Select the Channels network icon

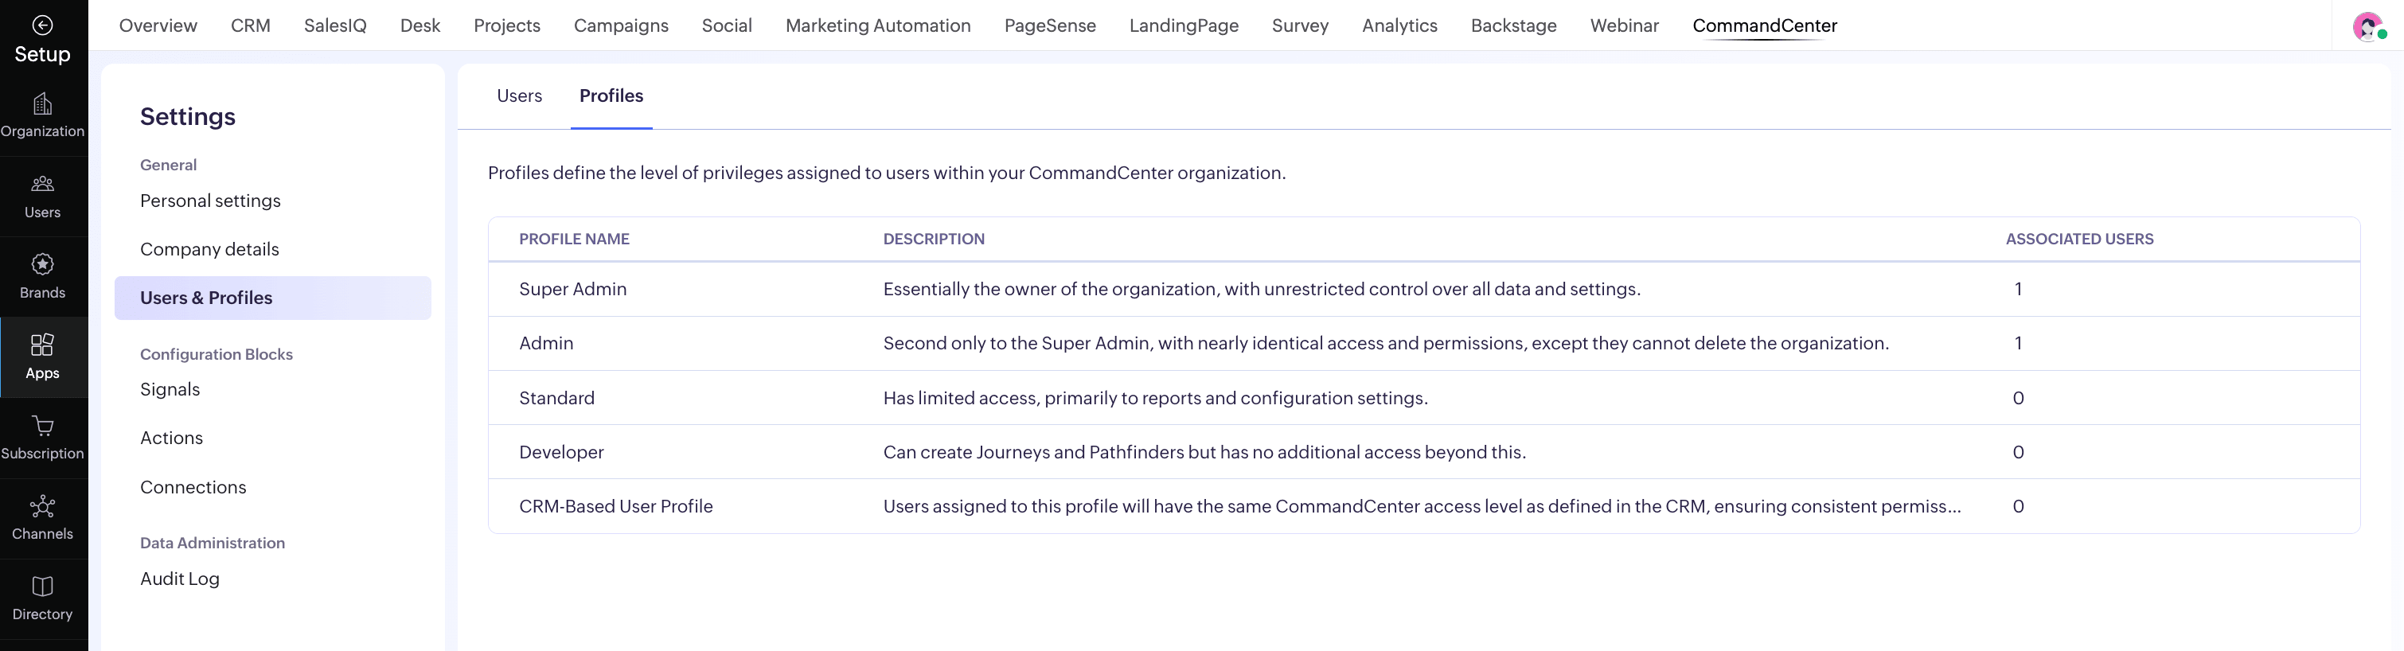tap(42, 506)
